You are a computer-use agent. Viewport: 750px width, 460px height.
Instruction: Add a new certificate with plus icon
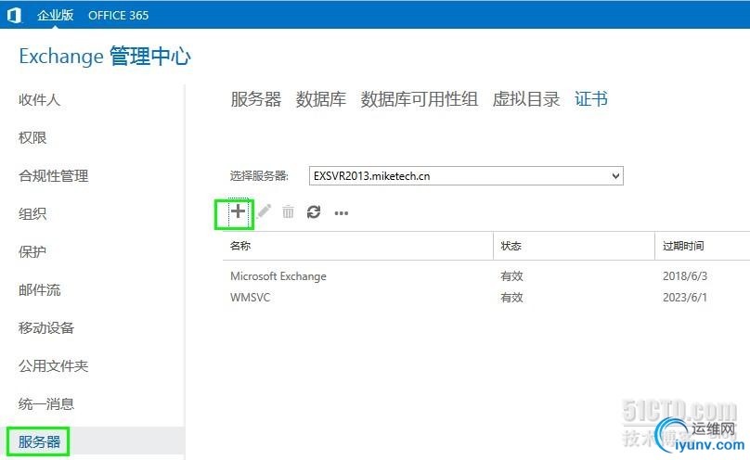point(238,211)
